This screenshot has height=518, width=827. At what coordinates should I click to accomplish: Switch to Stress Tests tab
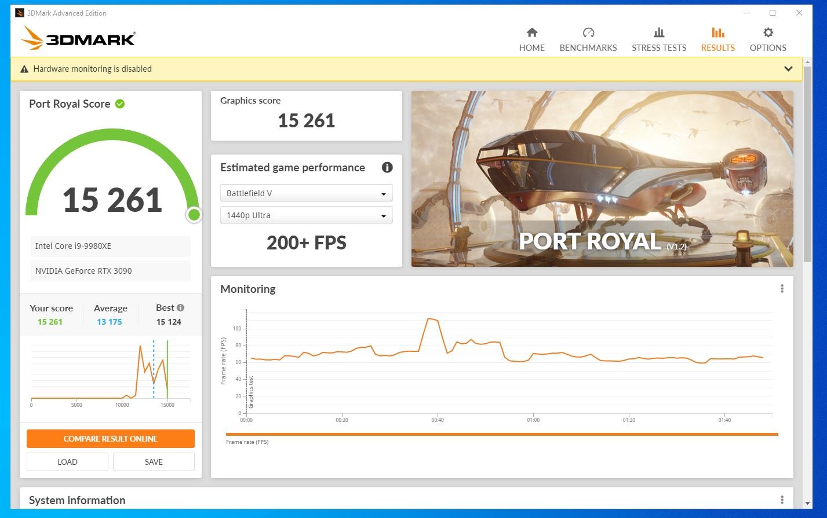pos(659,39)
